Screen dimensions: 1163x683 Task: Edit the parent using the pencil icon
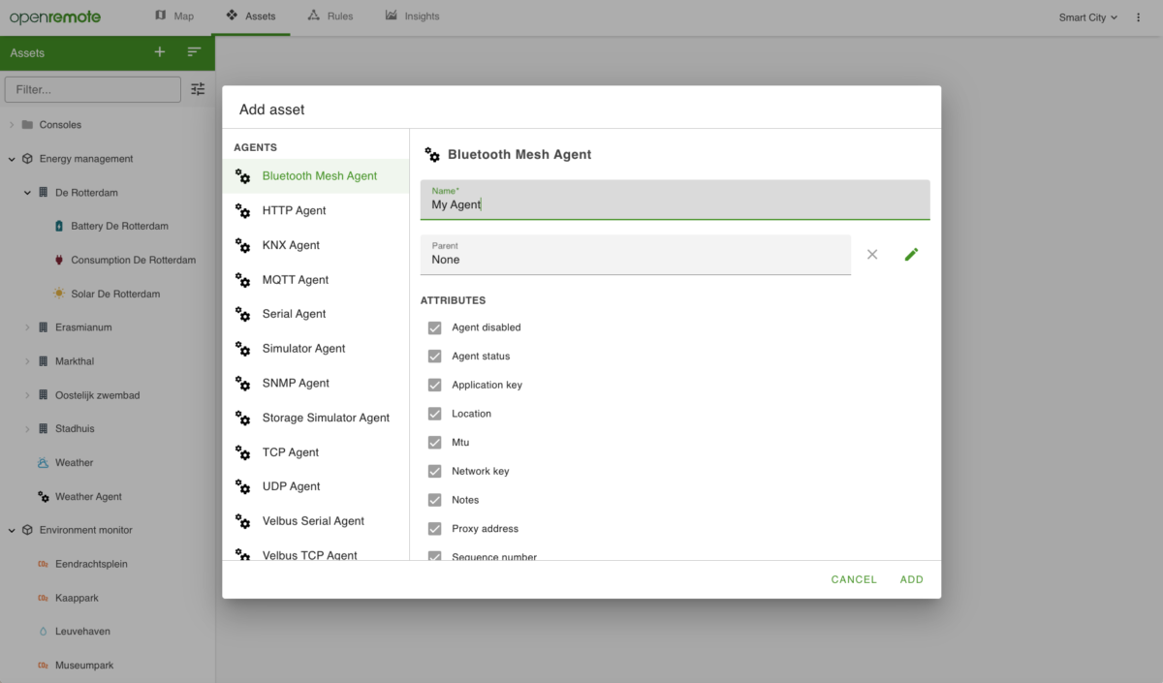tap(911, 254)
